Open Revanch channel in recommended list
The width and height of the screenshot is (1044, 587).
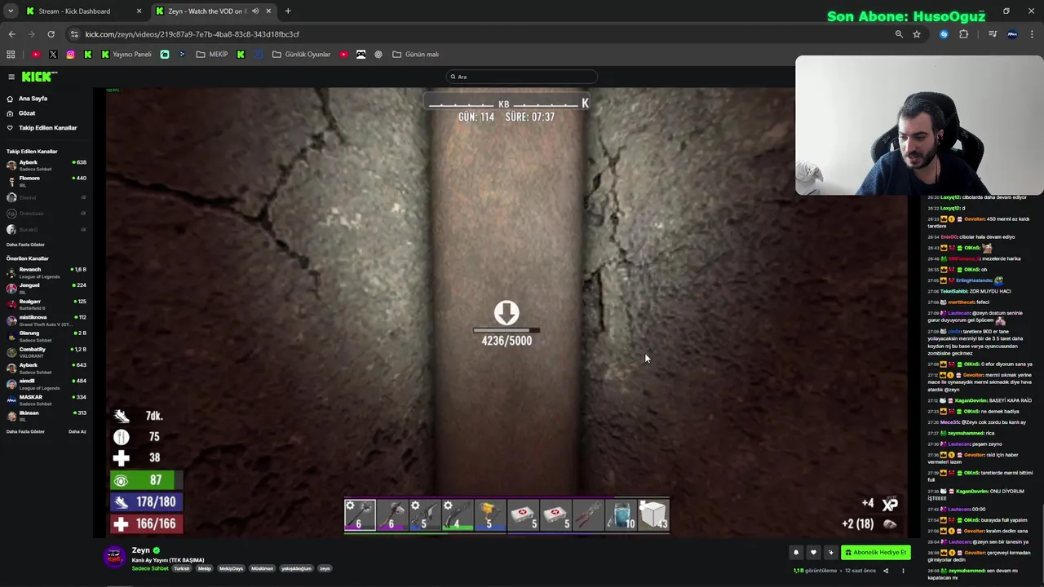(46, 271)
